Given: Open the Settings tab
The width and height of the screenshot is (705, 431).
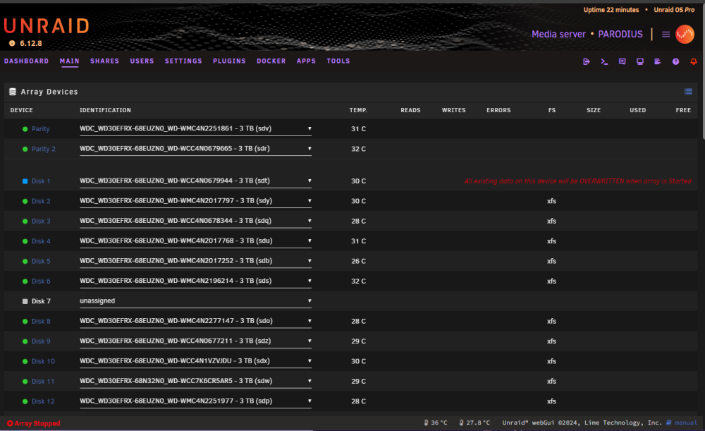Looking at the screenshot, I should click(x=183, y=61).
